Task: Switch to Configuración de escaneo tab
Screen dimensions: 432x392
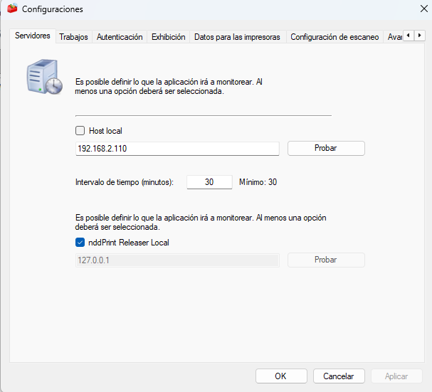Action: click(334, 37)
